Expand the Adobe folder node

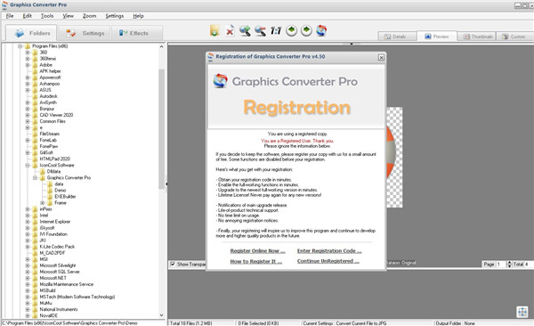[28, 65]
